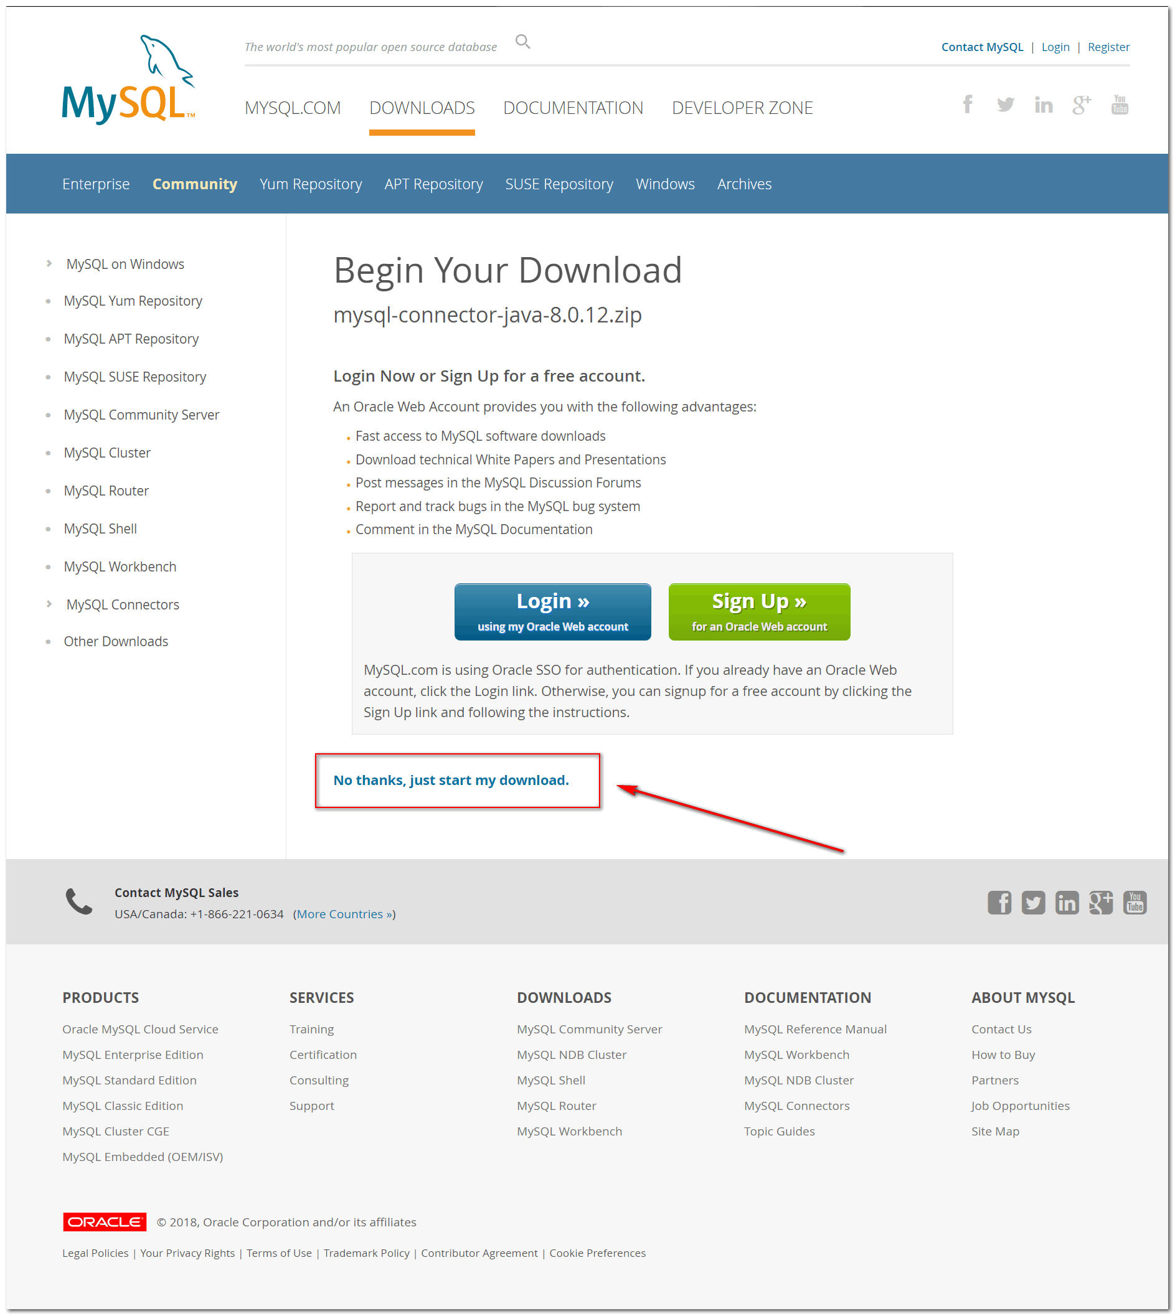Open Certification link under Services
This screenshot has height=1316, width=1175.
tap(323, 1055)
